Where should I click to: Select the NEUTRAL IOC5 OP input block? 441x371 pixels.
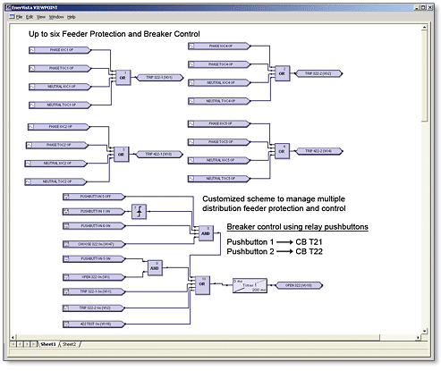click(219, 160)
